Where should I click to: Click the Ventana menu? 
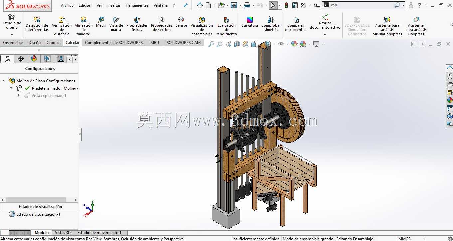pos(161,5)
